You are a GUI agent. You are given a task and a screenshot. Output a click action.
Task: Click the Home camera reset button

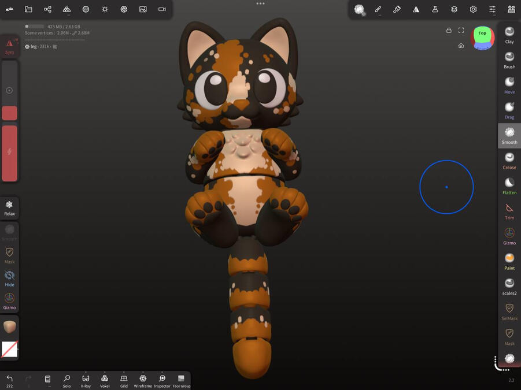click(x=461, y=45)
